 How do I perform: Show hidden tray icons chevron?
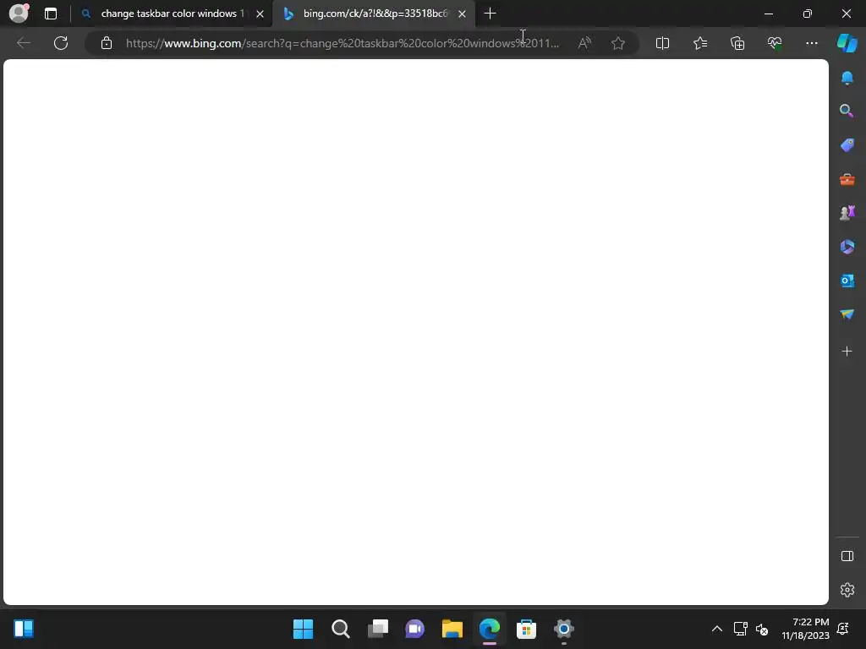point(717,629)
